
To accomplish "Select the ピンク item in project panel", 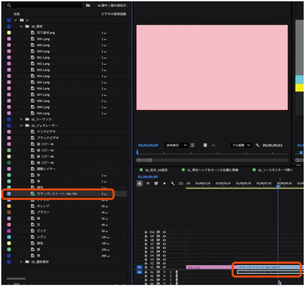I will tap(41, 231).
